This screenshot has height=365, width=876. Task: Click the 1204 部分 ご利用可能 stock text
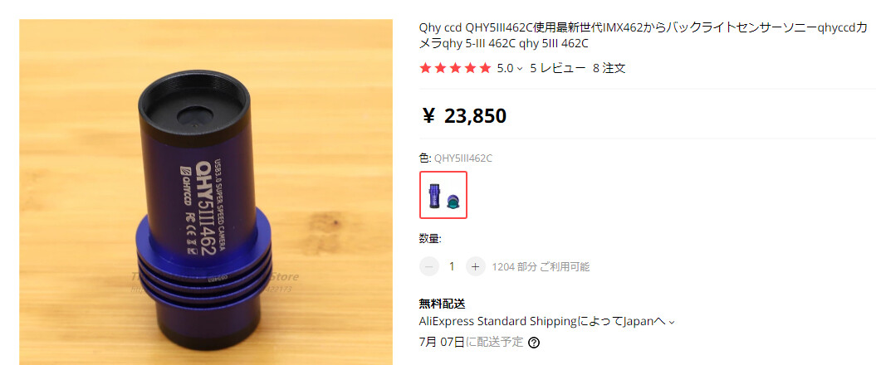click(541, 267)
